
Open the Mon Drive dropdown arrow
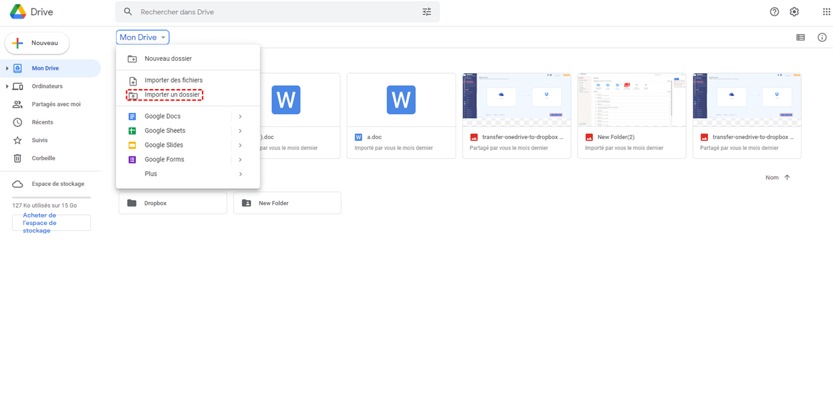tap(163, 38)
